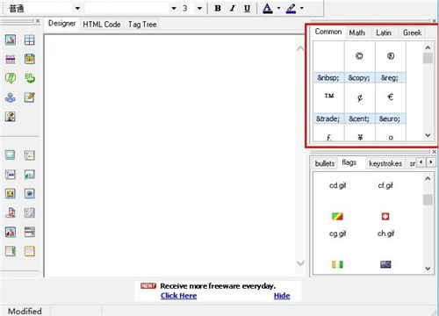Image resolution: width=439 pixels, height=316 pixels.
Task: Switch to the HTML Code tab
Action: [102, 25]
